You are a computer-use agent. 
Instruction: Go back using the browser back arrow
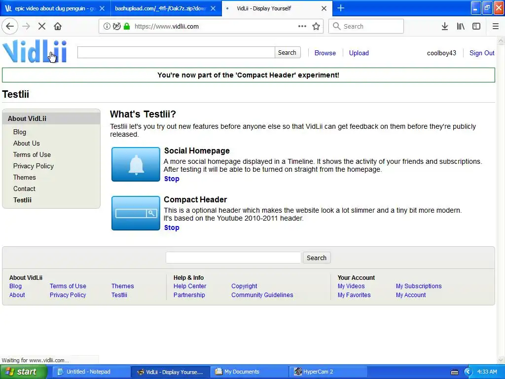(x=10, y=26)
